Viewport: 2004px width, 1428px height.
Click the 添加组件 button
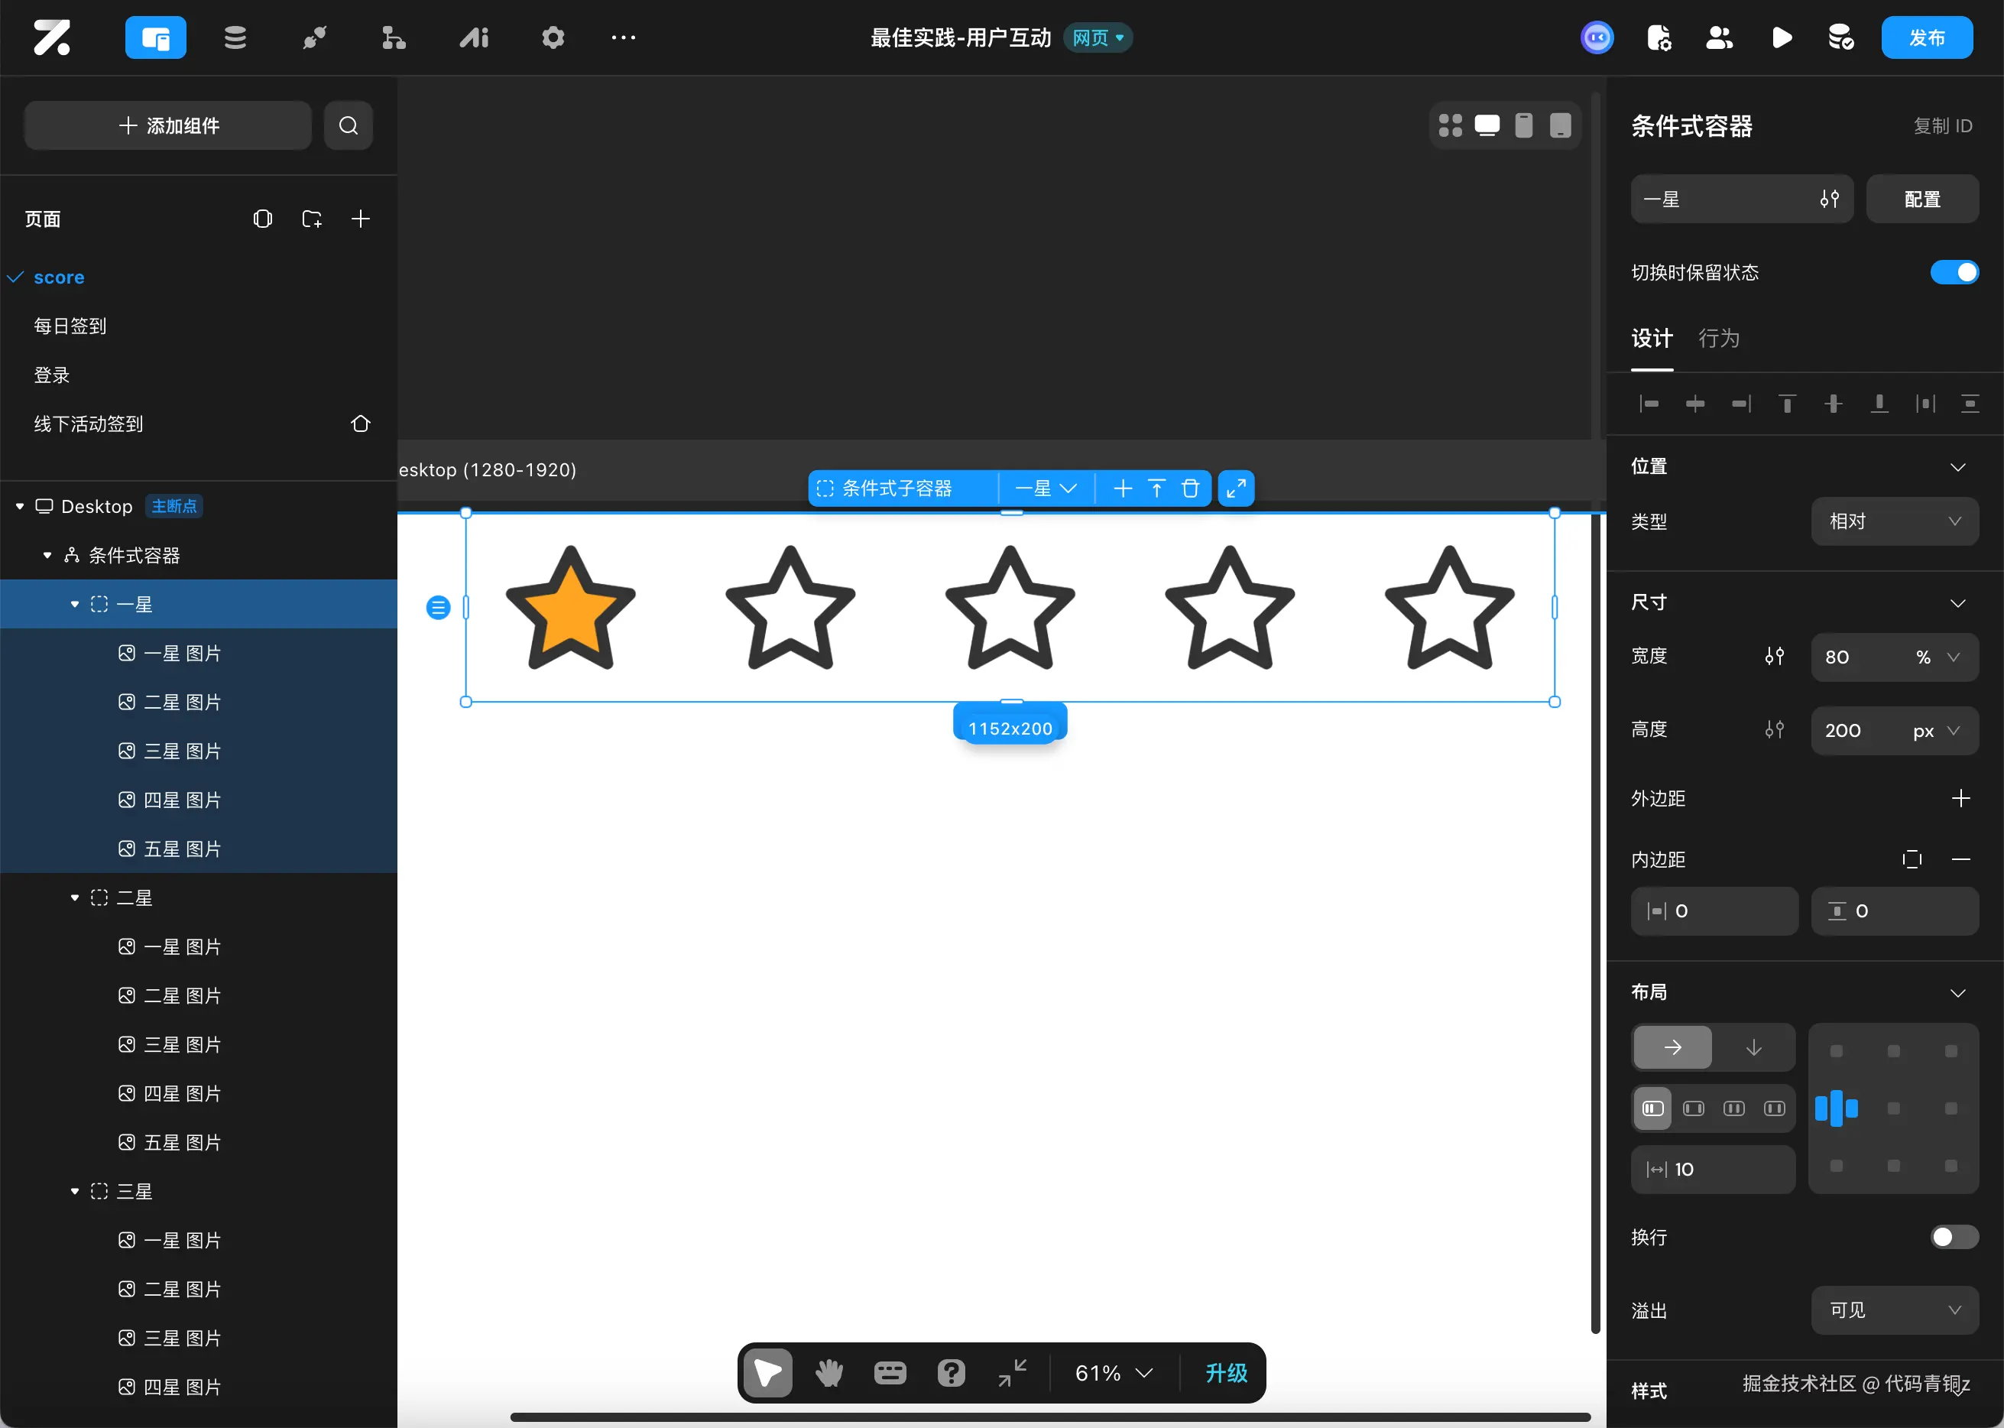[x=168, y=125]
